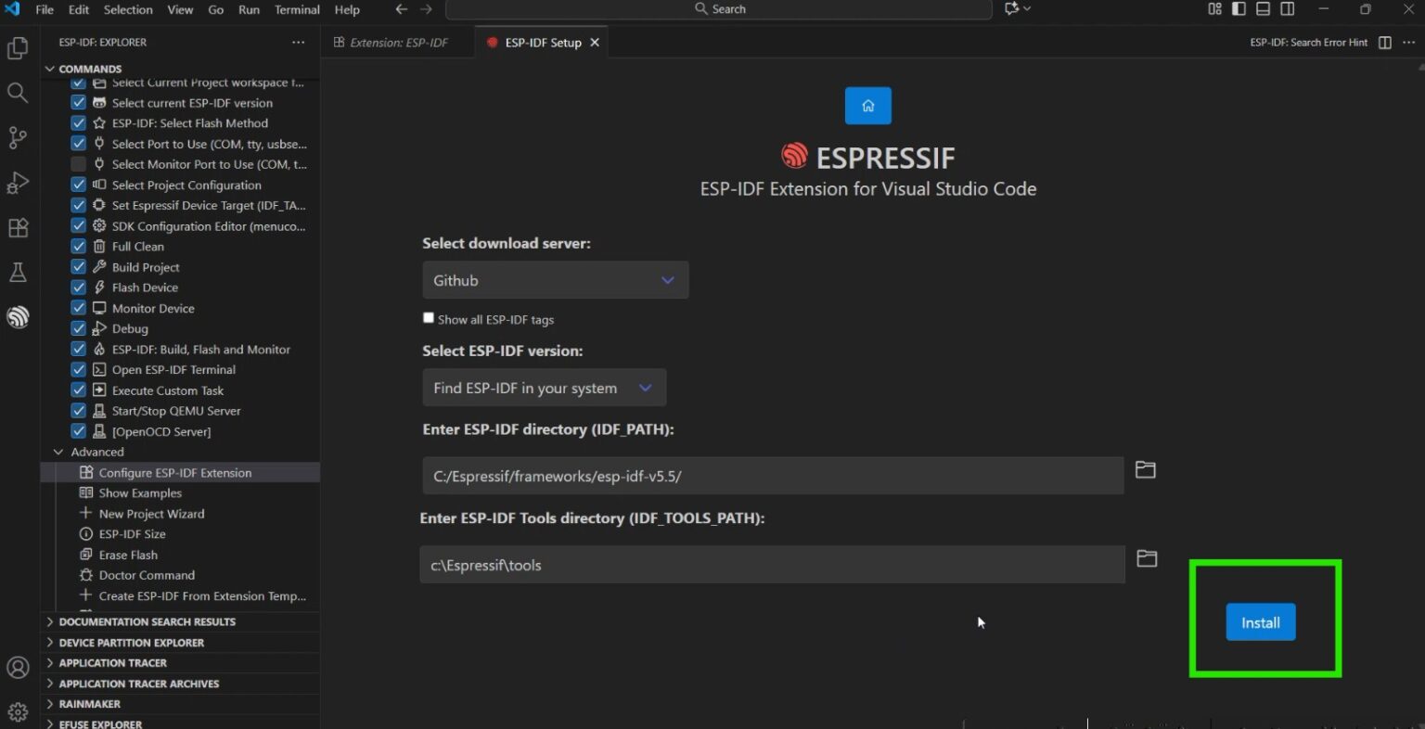
Task: Close the ESP-IDF Setup tab
Action: tap(595, 43)
